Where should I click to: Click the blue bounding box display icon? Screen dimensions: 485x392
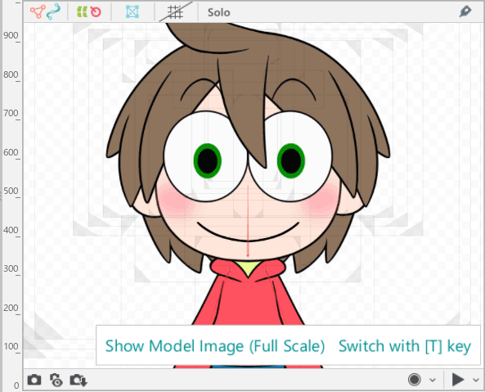coord(132,11)
